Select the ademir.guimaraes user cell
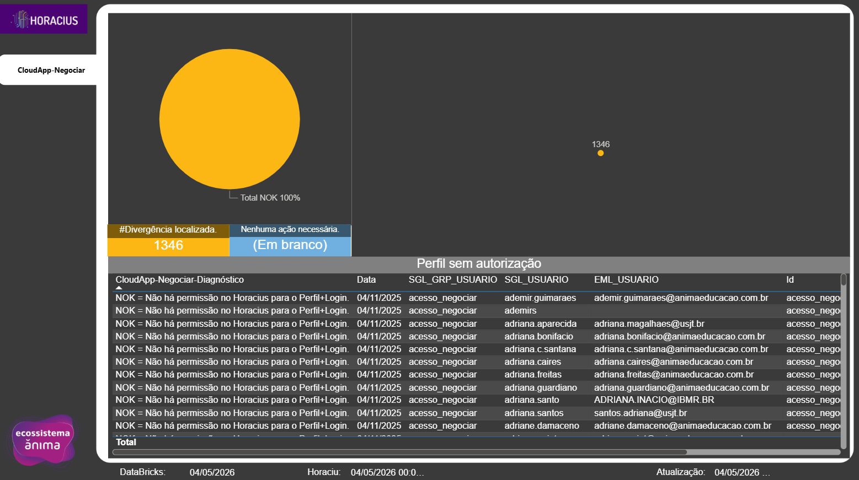859x480 pixels. pyautogui.click(x=540, y=298)
